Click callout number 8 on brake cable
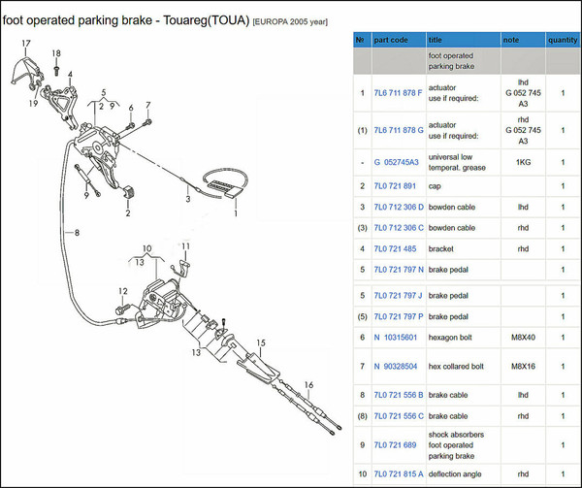 coord(77,233)
